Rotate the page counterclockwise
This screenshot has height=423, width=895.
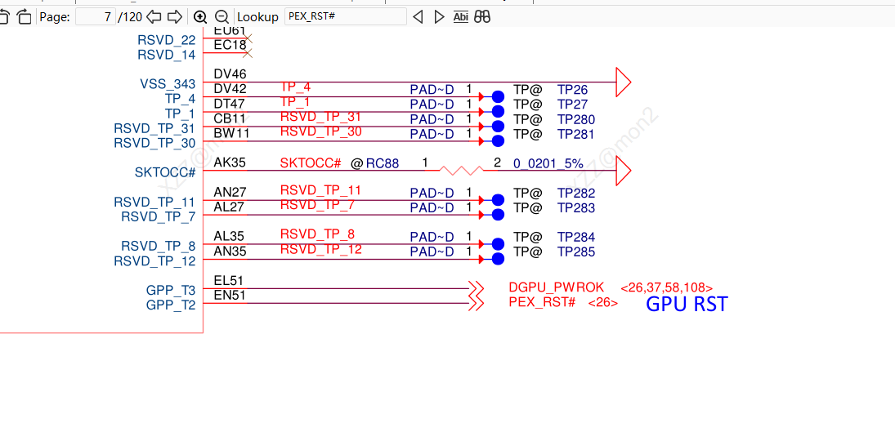[x=4, y=17]
